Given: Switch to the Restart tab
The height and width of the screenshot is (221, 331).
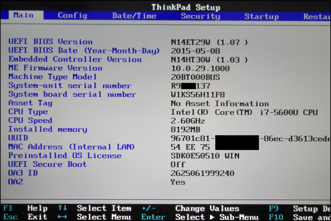Looking at the screenshot, I should [x=317, y=16].
